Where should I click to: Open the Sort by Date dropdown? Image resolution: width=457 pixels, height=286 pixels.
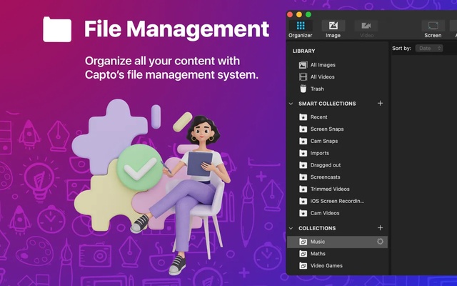[429, 49]
